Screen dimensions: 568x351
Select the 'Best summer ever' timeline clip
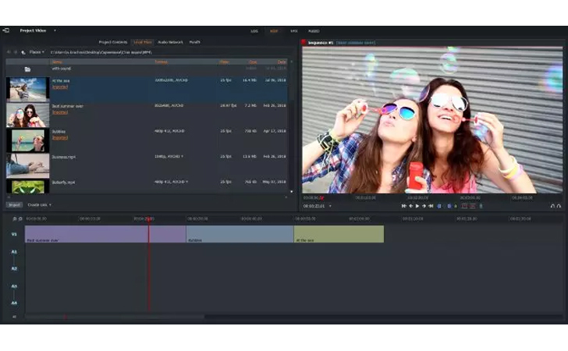105,234
